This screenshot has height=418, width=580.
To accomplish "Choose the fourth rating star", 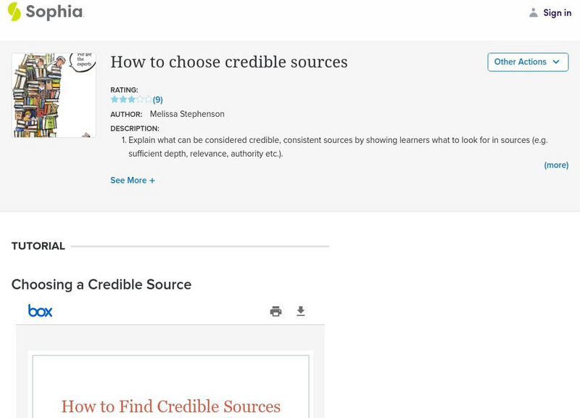I will pyautogui.click(x=141, y=99).
